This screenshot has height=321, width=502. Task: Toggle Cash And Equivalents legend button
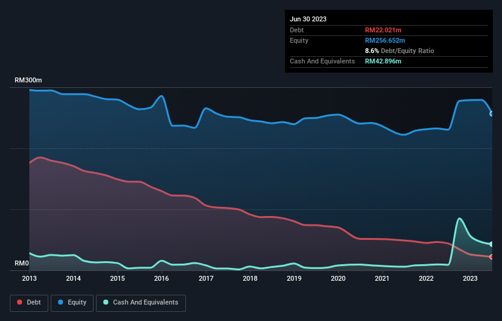[x=141, y=303]
